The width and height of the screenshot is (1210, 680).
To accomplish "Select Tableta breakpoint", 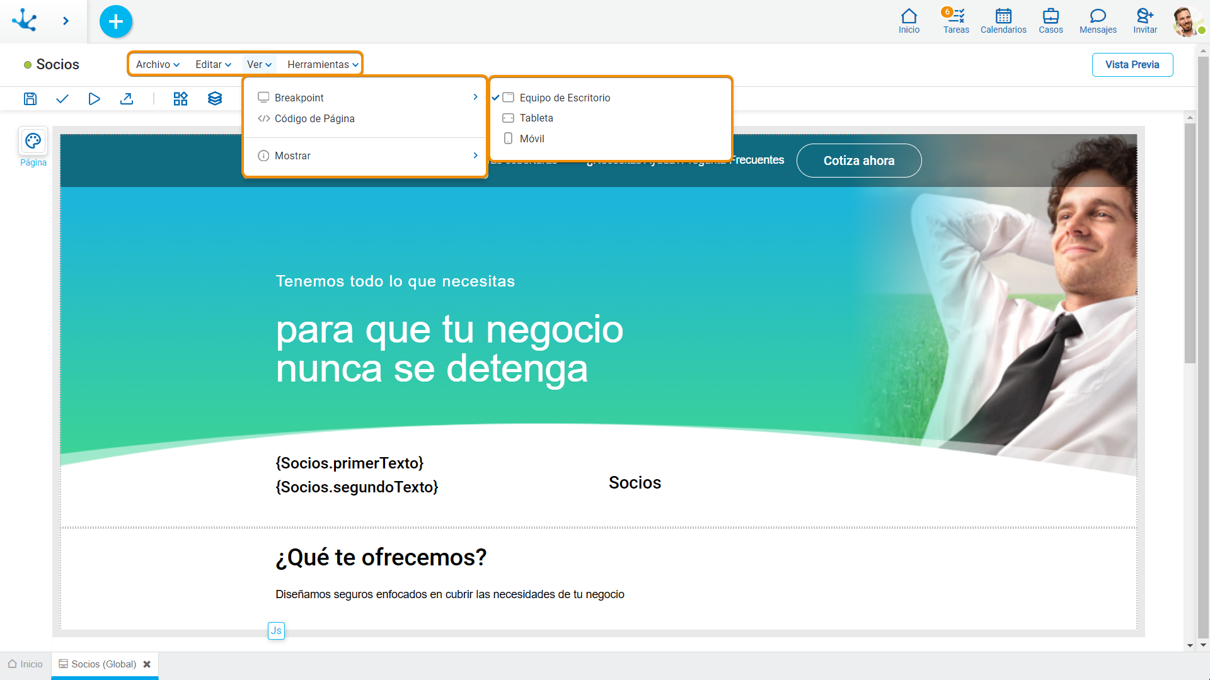I will 610,118.
